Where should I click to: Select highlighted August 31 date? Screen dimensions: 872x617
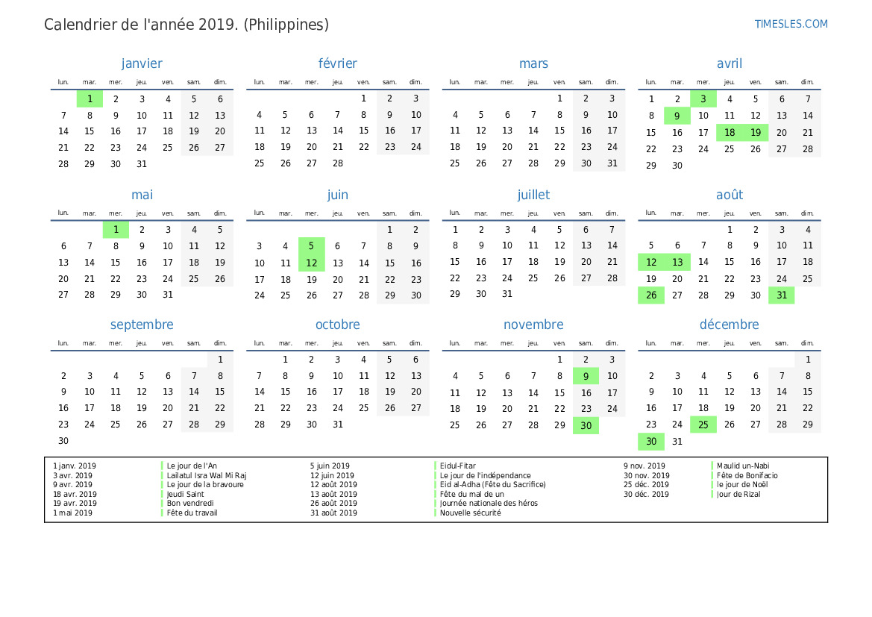point(781,295)
